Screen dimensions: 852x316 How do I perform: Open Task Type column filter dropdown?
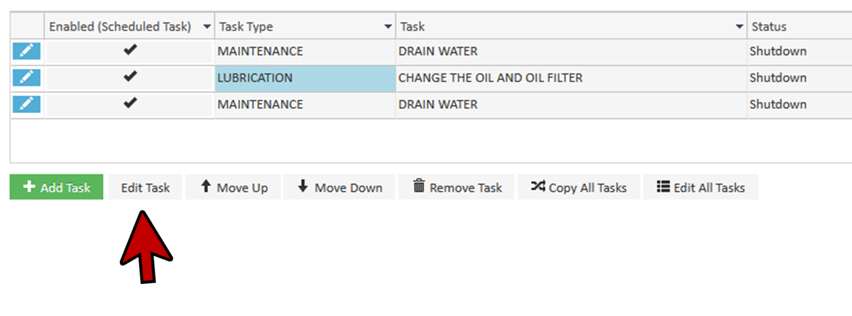(388, 27)
